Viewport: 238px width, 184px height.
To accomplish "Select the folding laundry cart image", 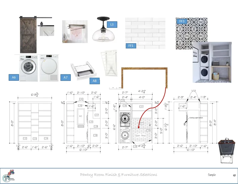I will coord(226,151).
